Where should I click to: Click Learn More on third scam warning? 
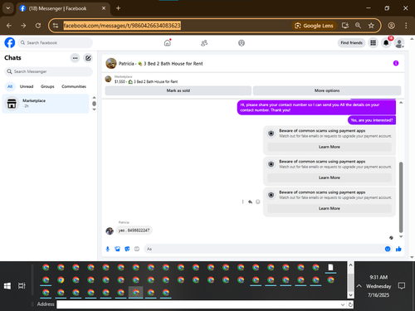pos(330,208)
